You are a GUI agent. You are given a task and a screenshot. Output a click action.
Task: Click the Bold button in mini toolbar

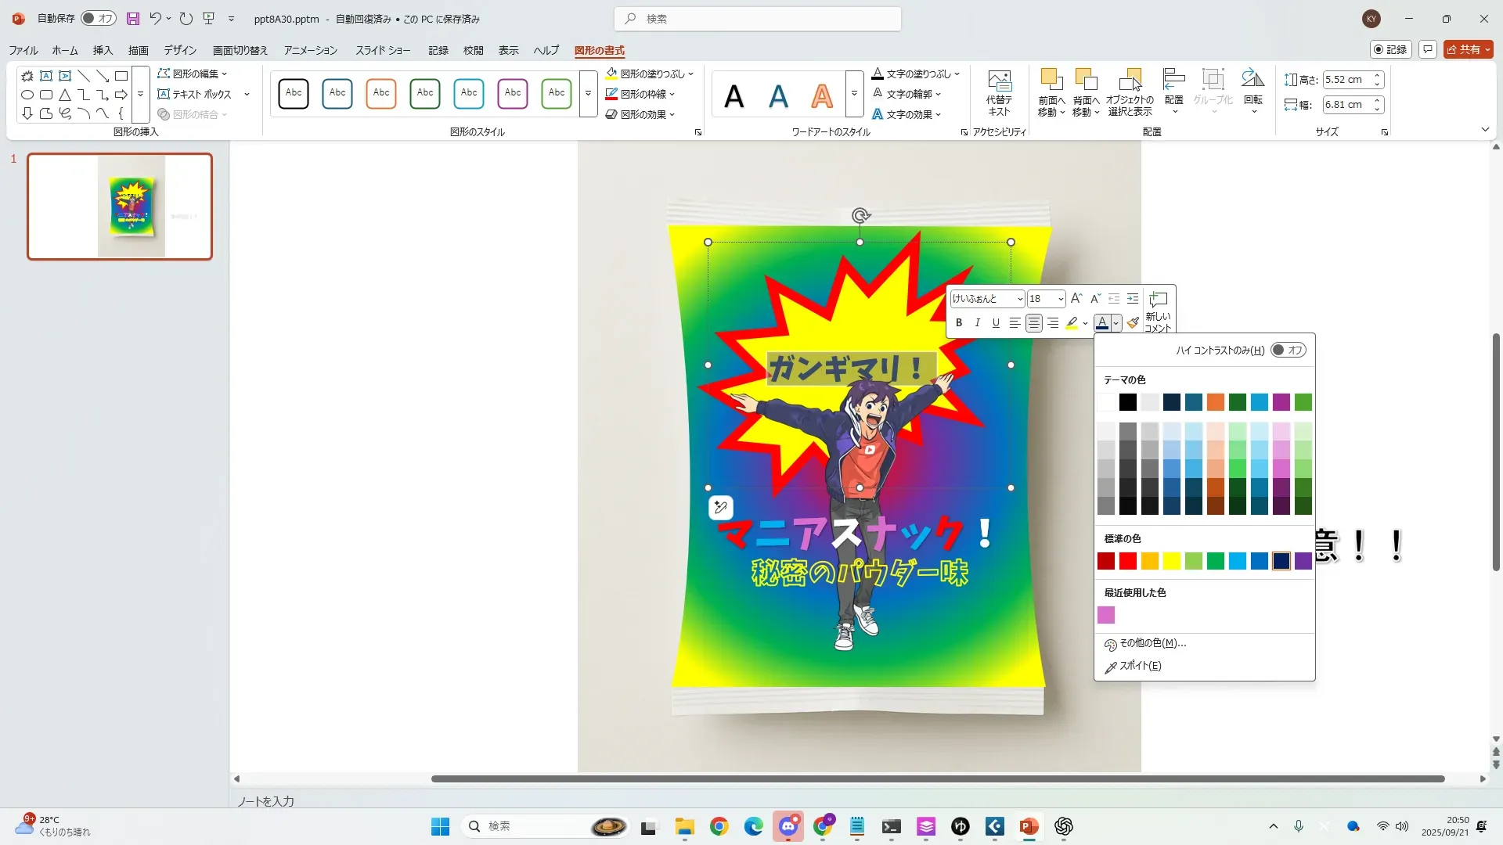(x=958, y=323)
